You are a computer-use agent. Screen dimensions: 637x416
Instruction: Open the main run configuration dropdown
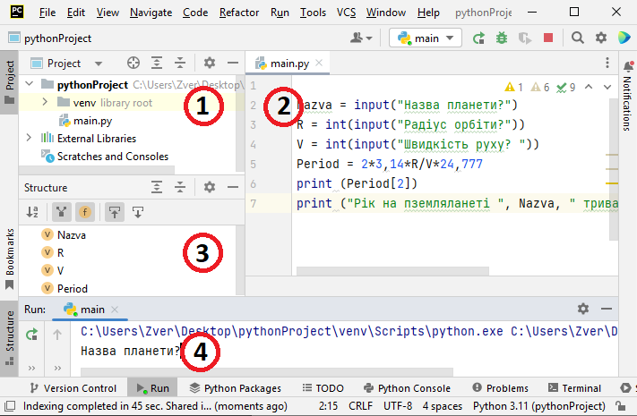426,38
